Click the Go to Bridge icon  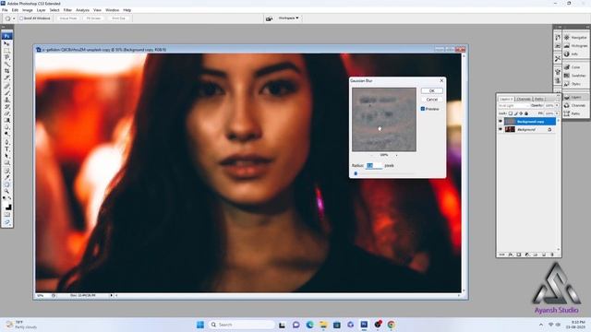pos(269,18)
